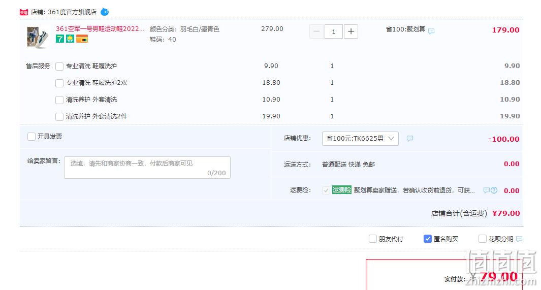Click the 省100:聚划算 promotion text
The width and height of the screenshot is (541, 290).
(405, 29)
